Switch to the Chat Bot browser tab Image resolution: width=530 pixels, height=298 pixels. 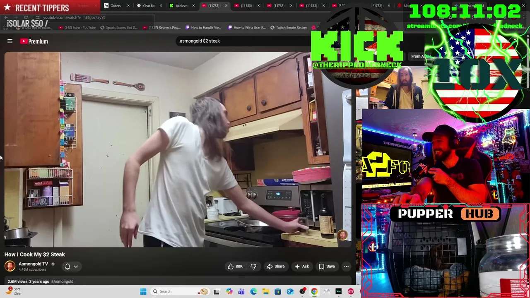(149, 6)
